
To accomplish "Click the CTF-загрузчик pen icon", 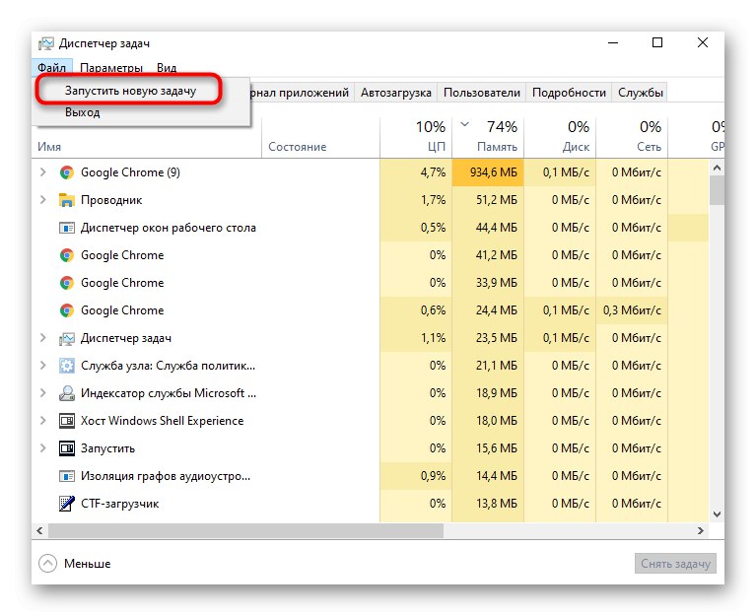I will click(67, 504).
